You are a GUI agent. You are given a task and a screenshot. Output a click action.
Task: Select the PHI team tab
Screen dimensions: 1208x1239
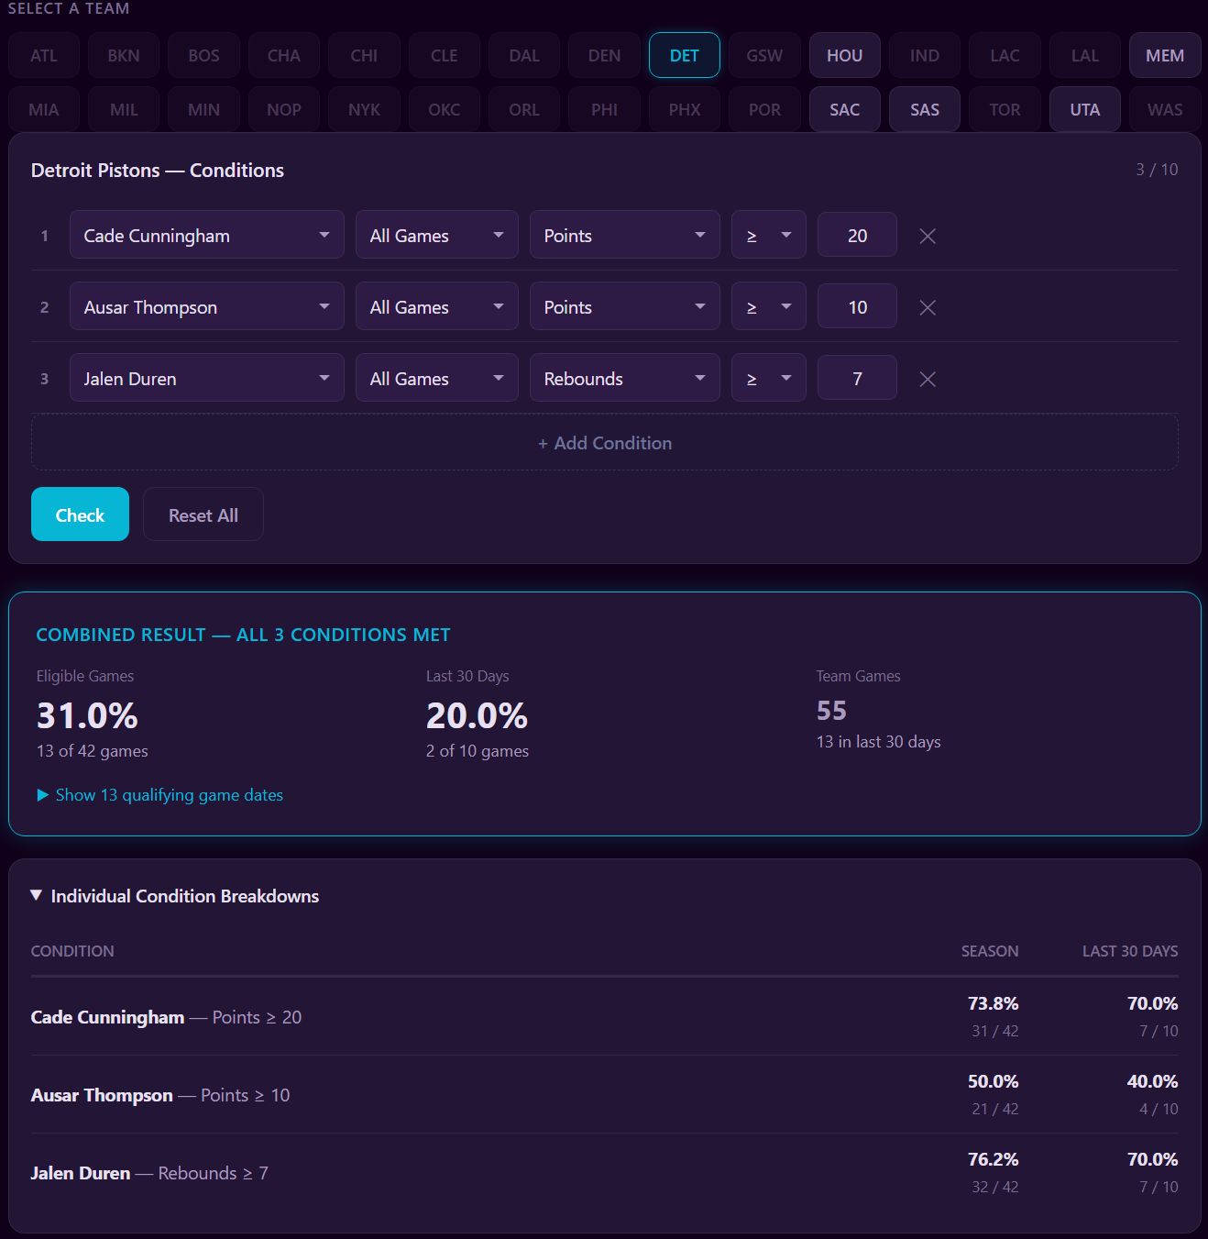(604, 110)
